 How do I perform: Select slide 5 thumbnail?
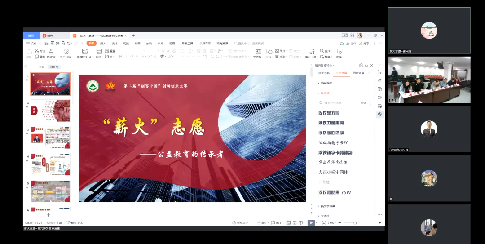click(x=50, y=191)
